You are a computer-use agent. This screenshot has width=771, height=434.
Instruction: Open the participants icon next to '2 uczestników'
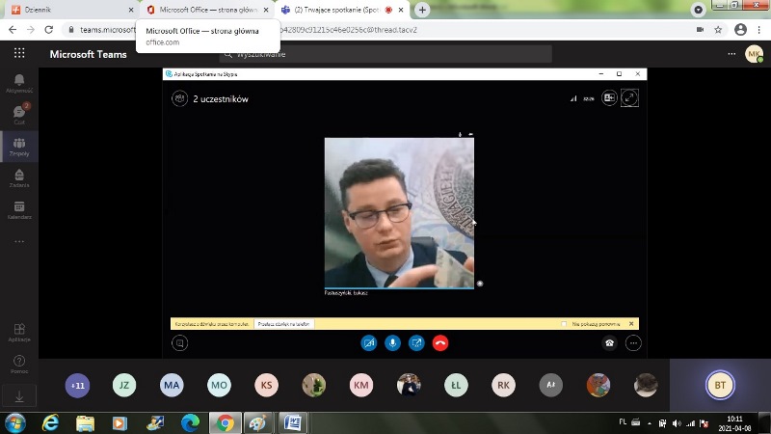tap(179, 98)
